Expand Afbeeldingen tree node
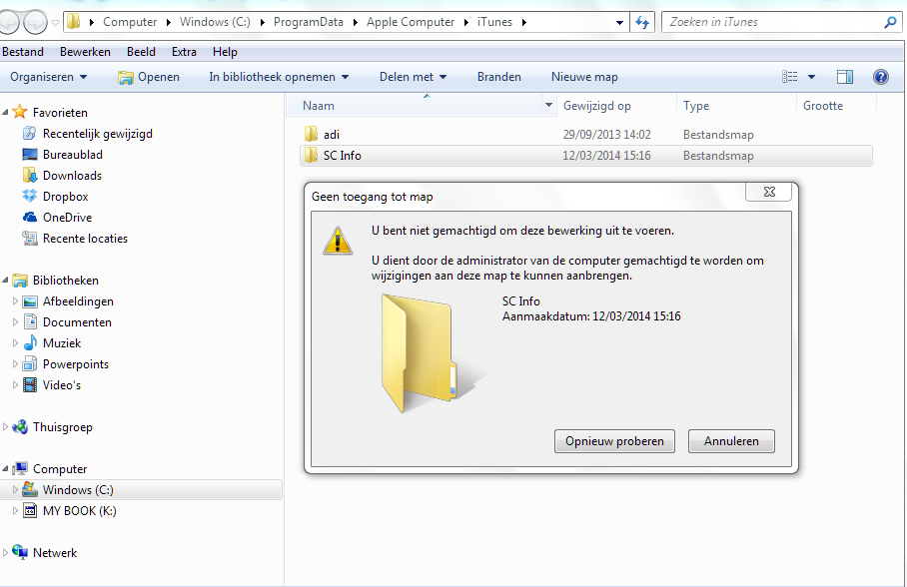Viewport: 907px width, 587px height. click(x=15, y=300)
